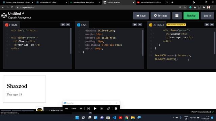Click Magnifier previous sentence button
Viewport: 216px width, 121px height.
click(88, 109)
